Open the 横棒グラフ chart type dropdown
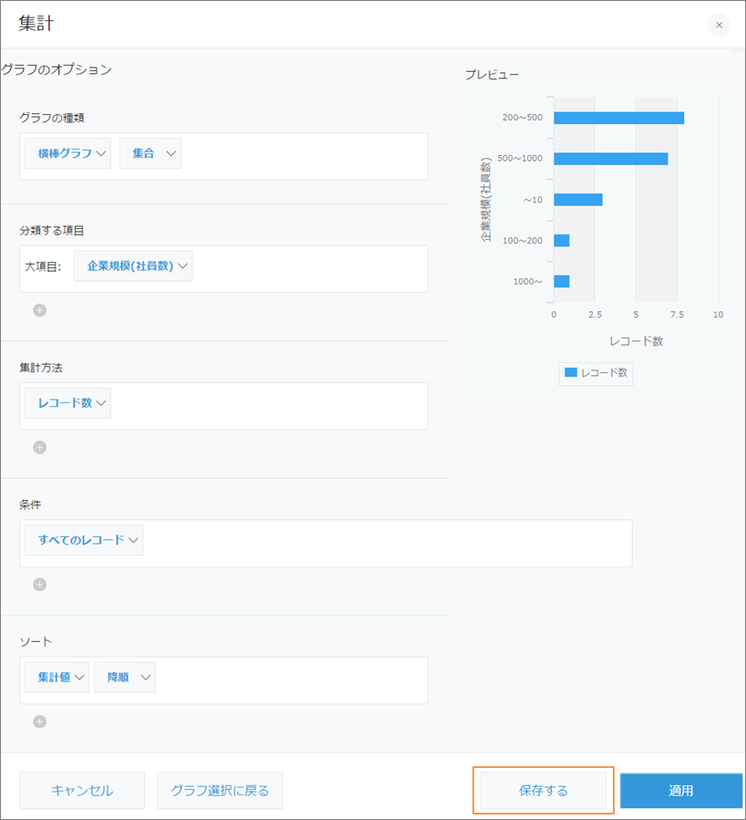This screenshot has height=820, width=746. click(x=67, y=153)
